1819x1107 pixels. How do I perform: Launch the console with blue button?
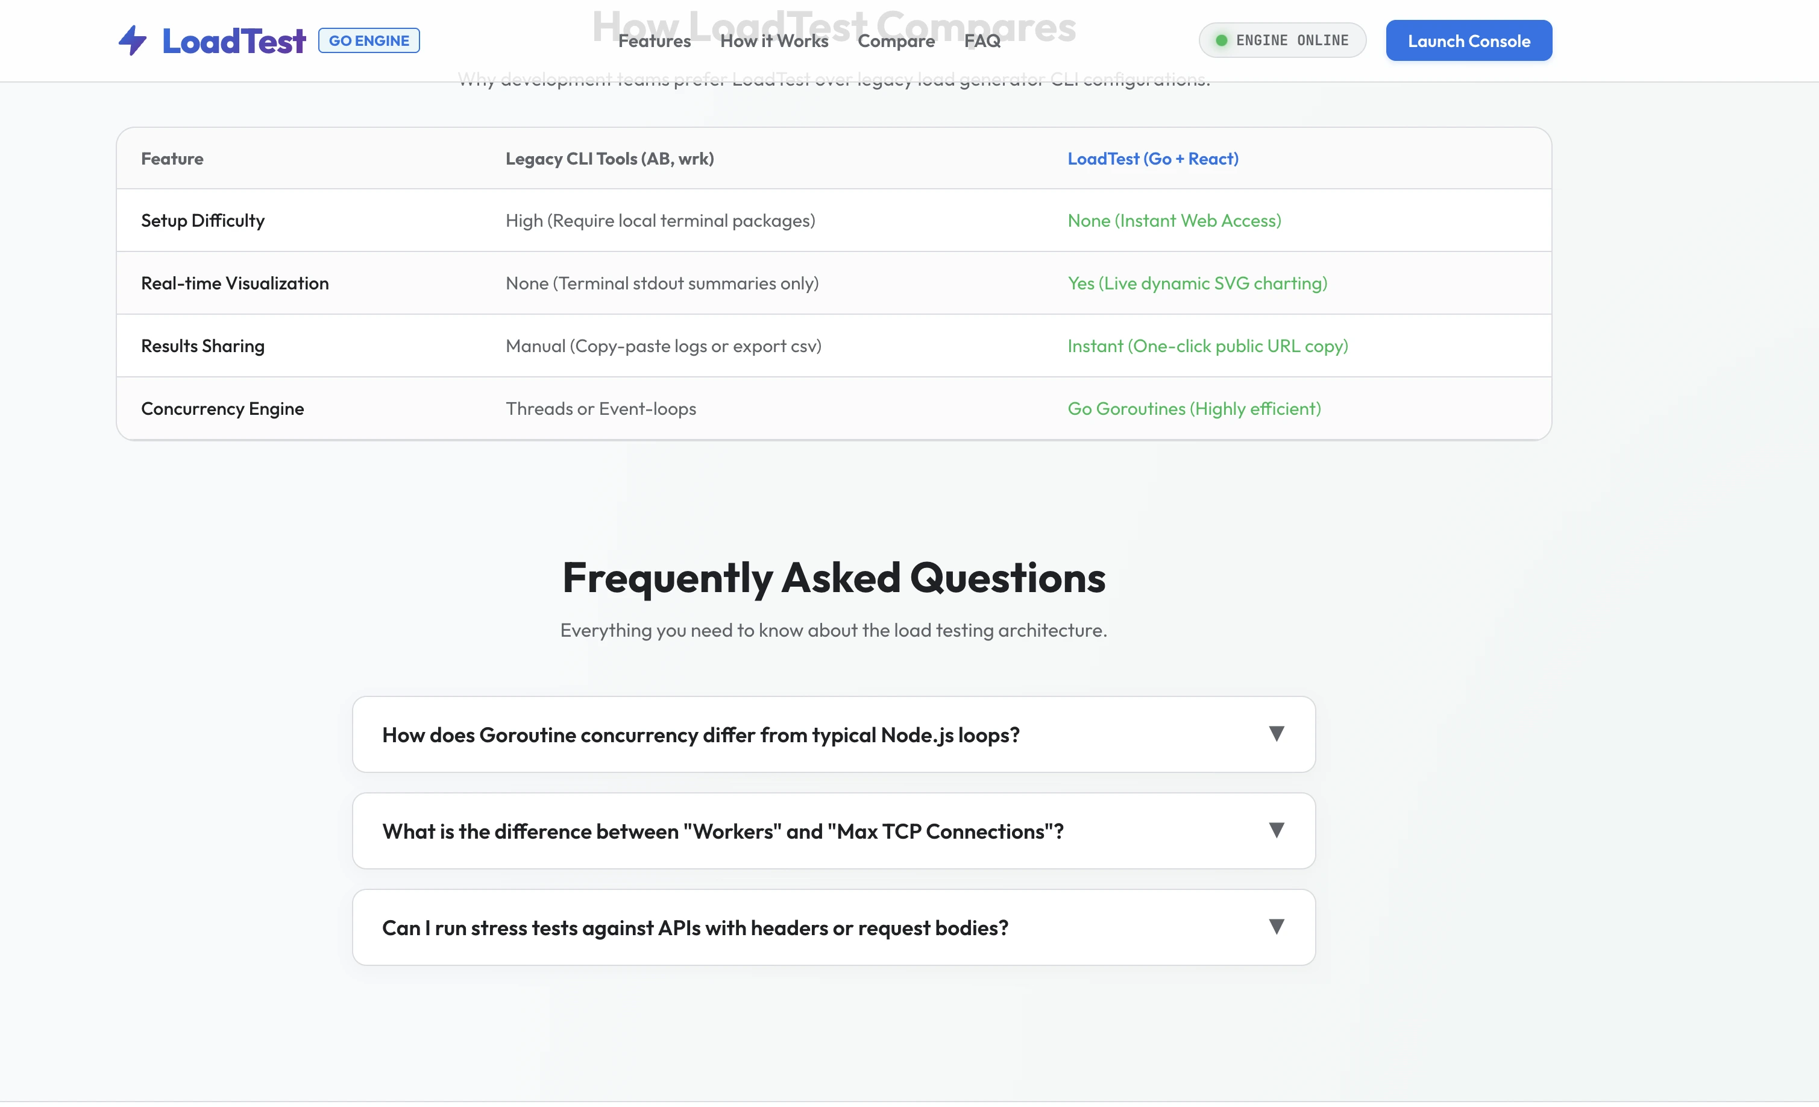[1468, 40]
